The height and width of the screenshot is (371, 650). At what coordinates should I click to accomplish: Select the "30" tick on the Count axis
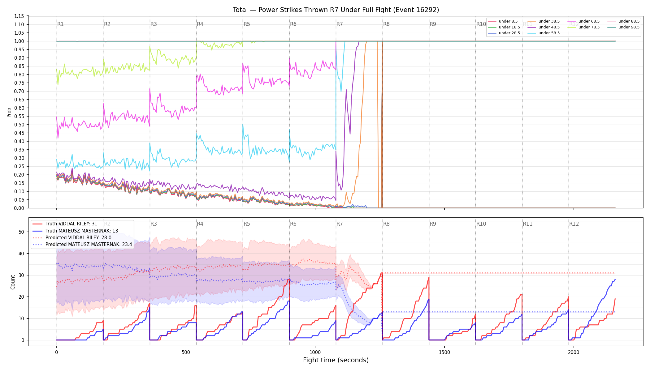click(x=21, y=275)
